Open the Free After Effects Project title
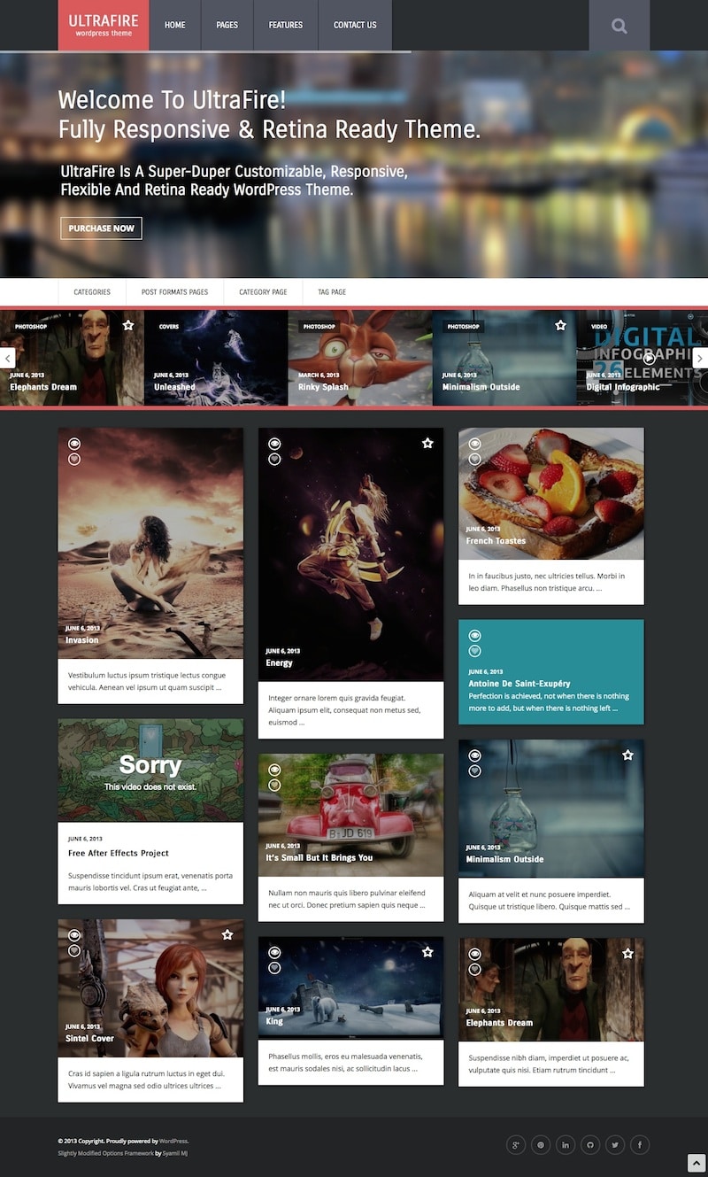 pos(119,853)
